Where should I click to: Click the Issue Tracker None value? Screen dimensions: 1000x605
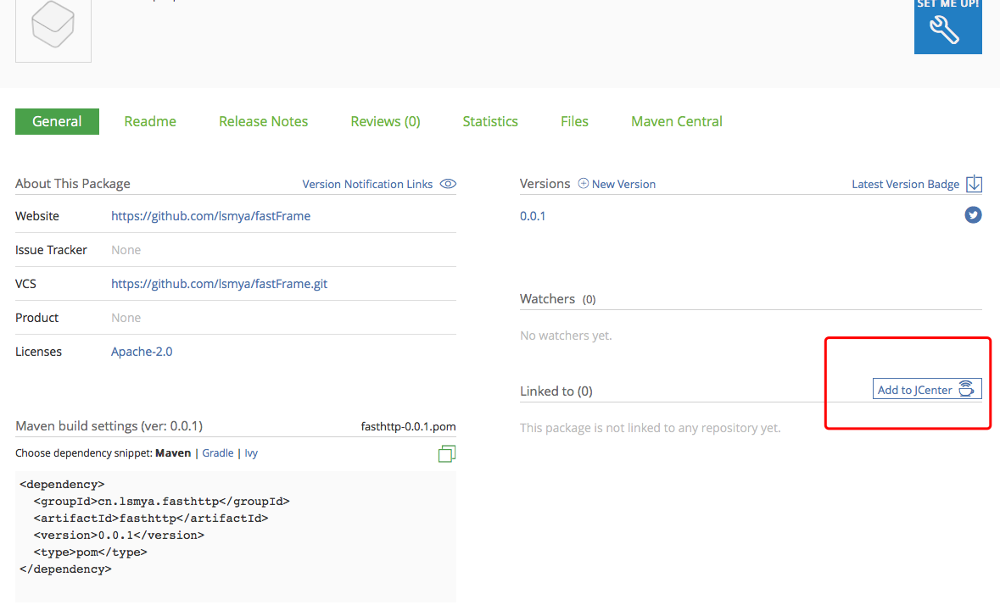click(126, 250)
